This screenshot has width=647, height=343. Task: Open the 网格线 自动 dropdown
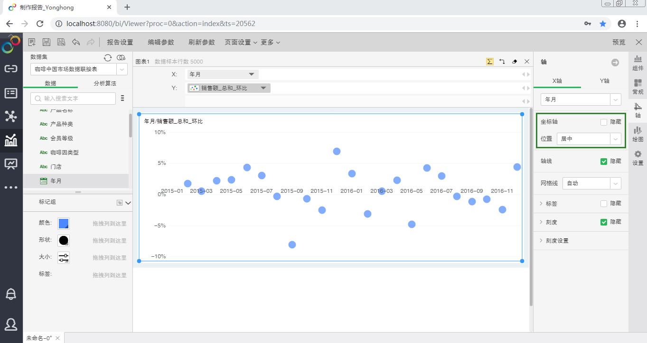pos(591,183)
